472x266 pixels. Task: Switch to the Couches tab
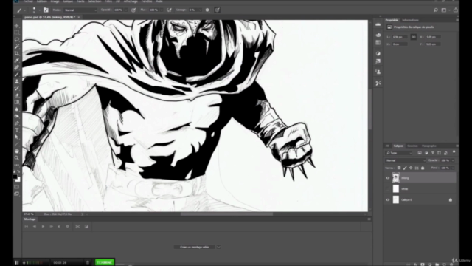[x=412, y=146]
